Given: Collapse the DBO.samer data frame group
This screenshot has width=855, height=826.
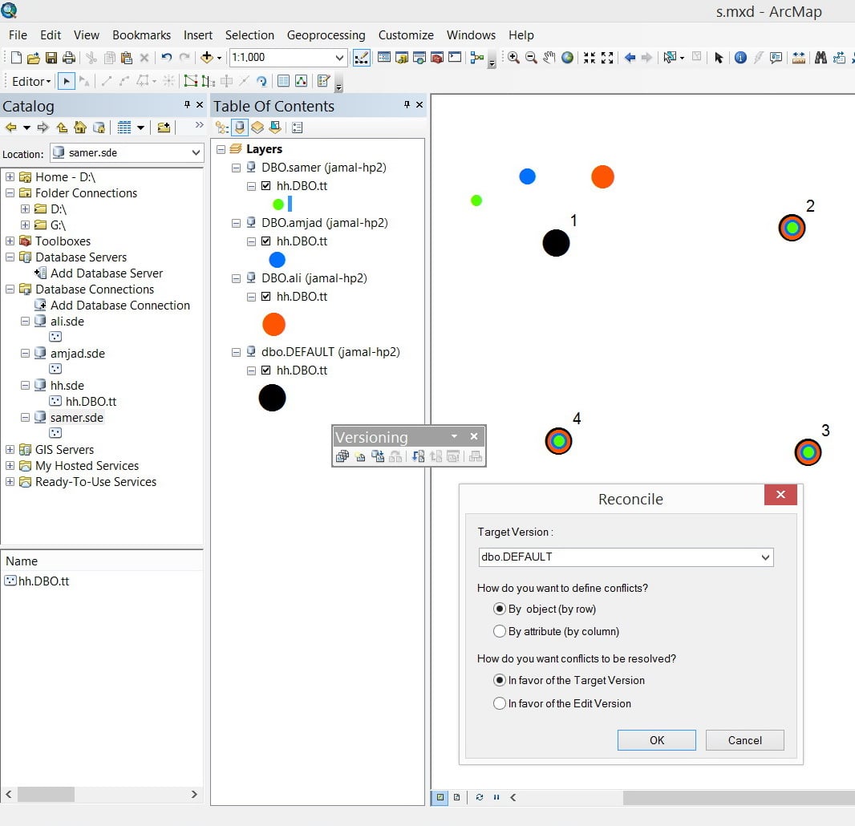Looking at the screenshot, I should pos(236,168).
